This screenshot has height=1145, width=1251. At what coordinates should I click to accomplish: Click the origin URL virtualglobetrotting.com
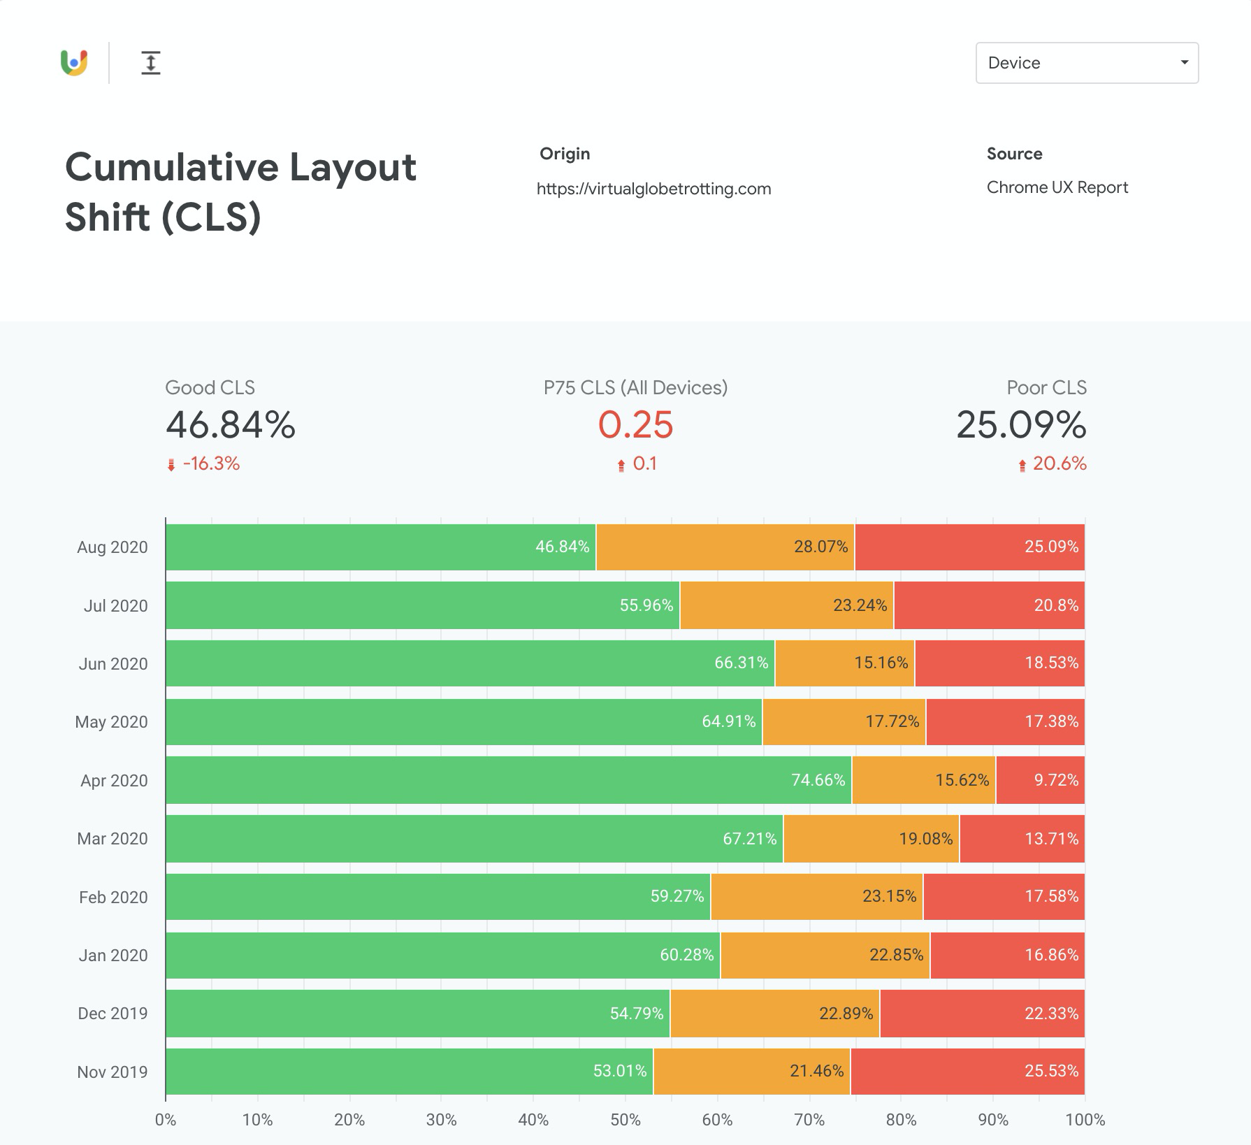click(653, 189)
